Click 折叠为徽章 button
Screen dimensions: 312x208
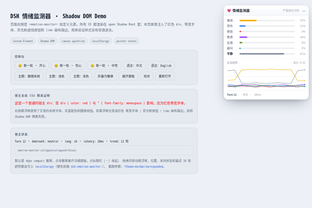(106, 76)
